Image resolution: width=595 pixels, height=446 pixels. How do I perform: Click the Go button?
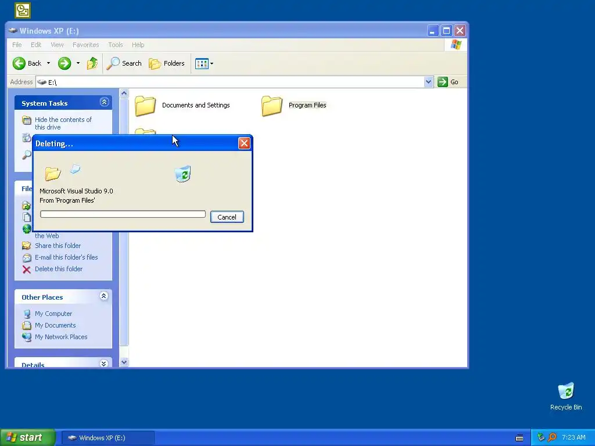[x=448, y=82]
